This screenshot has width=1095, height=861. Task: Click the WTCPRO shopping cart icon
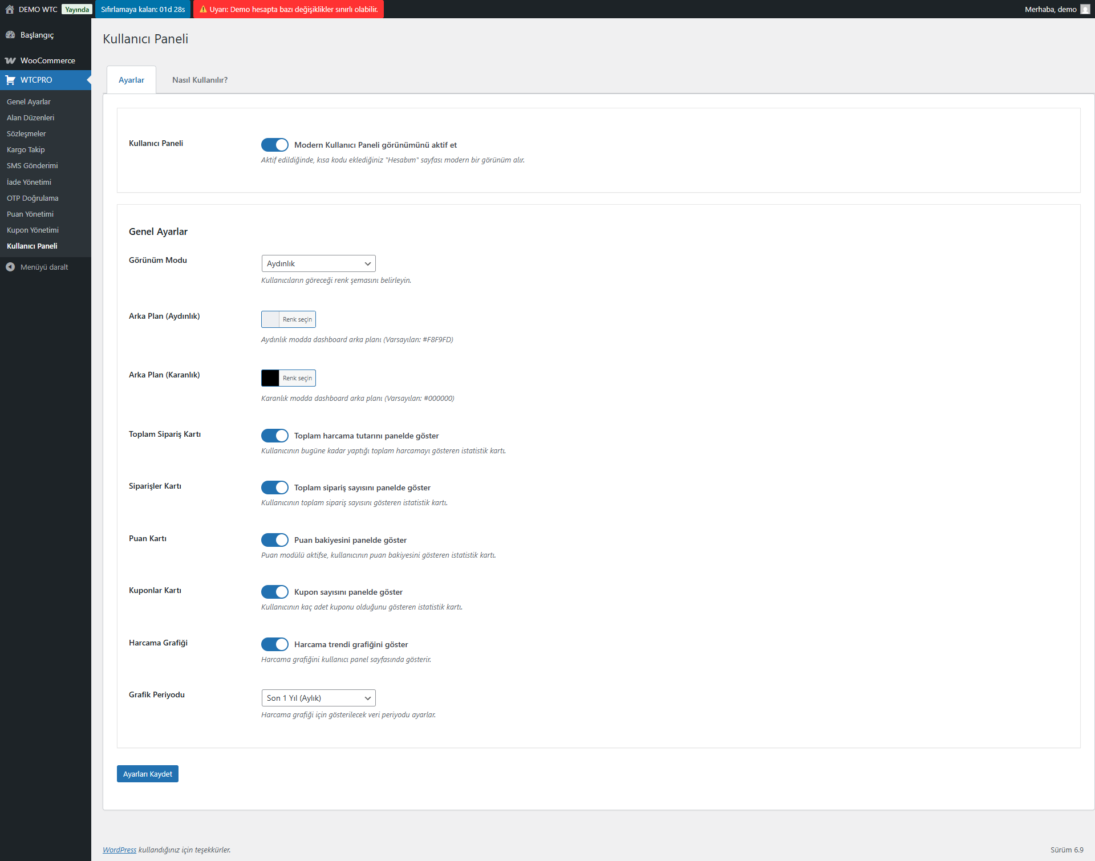[10, 80]
